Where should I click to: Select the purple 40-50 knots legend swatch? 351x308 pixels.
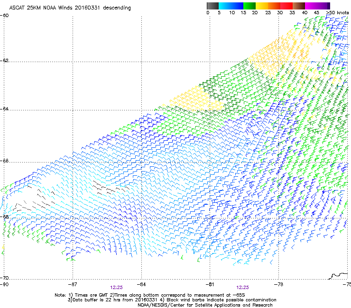click(317, 6)
